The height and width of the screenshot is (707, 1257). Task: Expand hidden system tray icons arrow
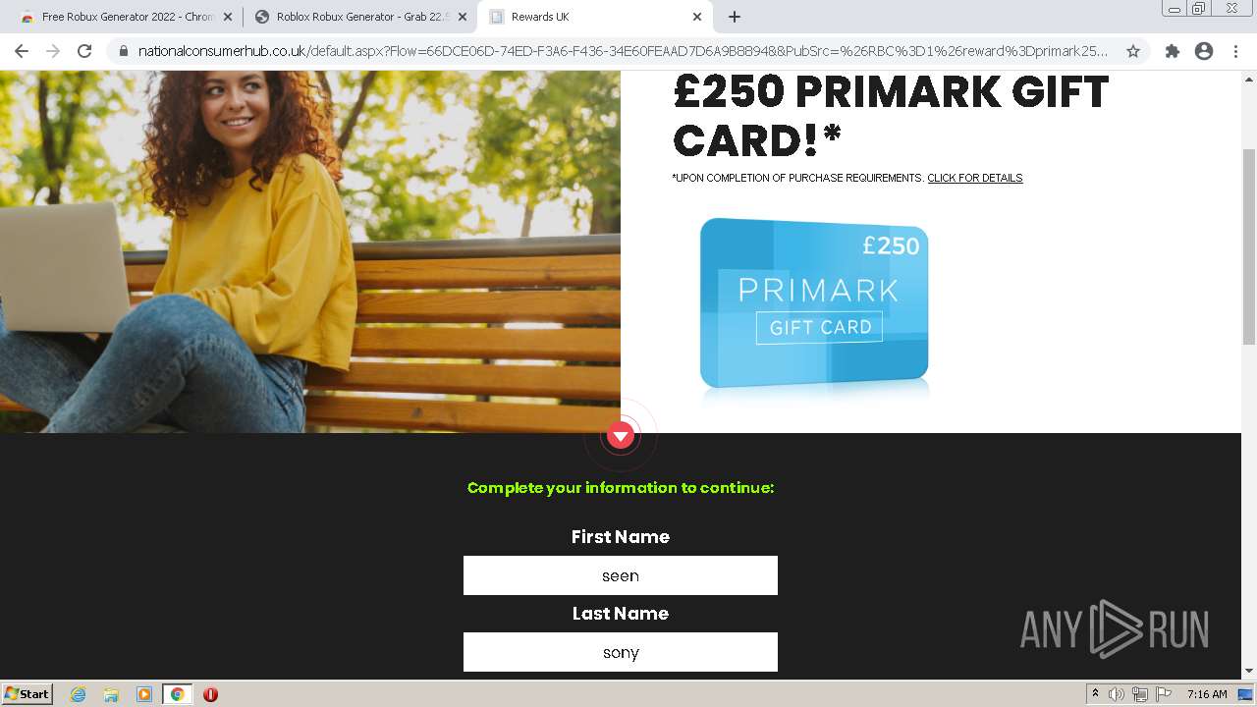point(1095,693)
